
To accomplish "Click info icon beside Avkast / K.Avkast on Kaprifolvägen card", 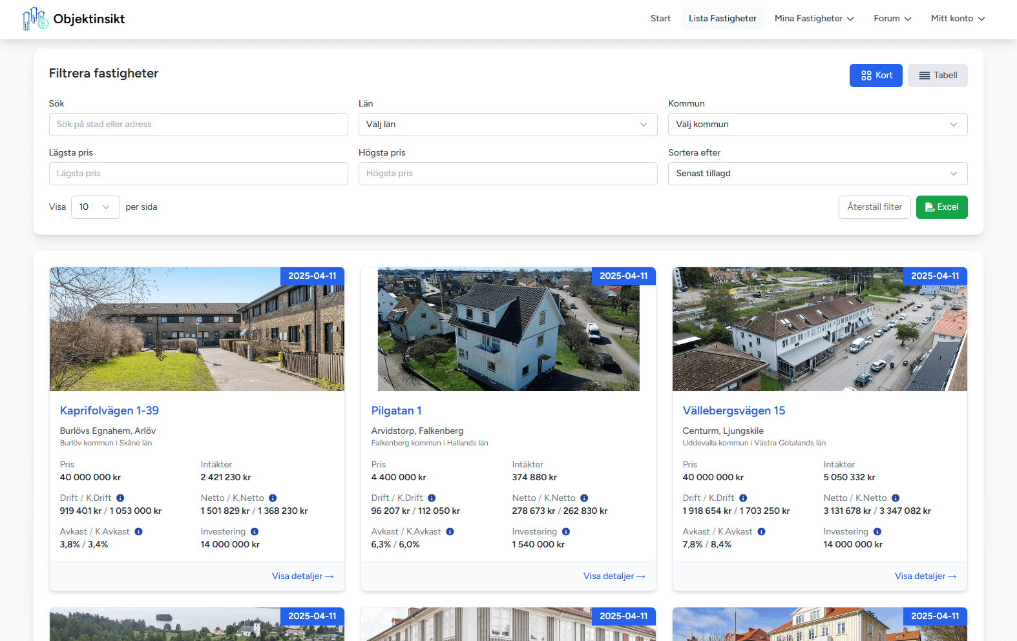I will pyautogui.click(x=138, y=531).
